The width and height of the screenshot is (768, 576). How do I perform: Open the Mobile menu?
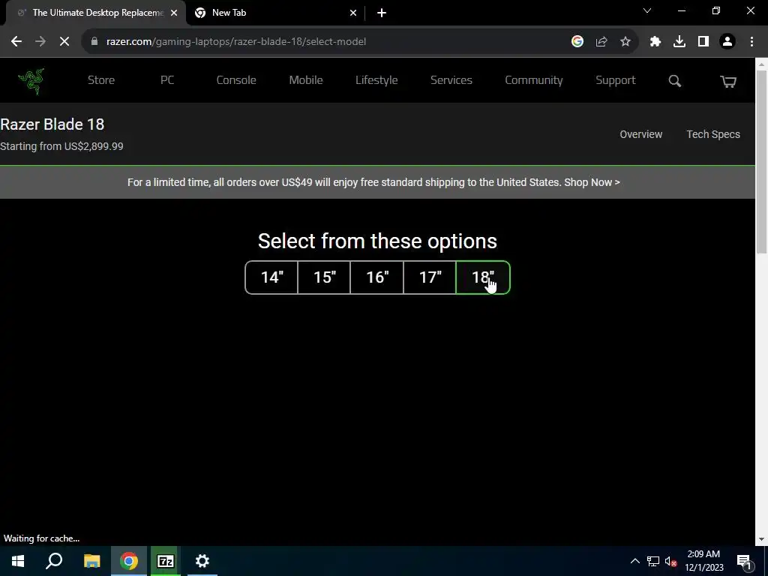point(306,80)
